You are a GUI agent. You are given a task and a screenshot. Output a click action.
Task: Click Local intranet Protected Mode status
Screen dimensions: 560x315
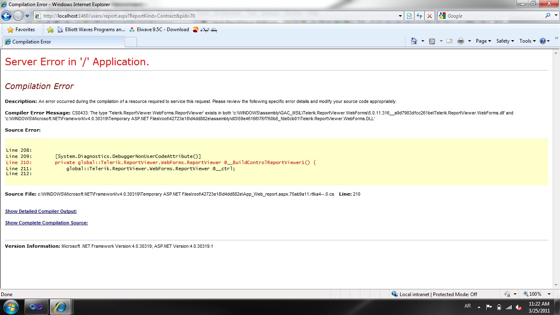[x=439, y=294]
